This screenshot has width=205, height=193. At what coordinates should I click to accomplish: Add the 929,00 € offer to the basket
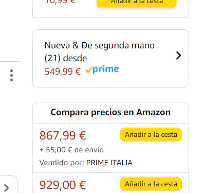(x=151, y=184)
